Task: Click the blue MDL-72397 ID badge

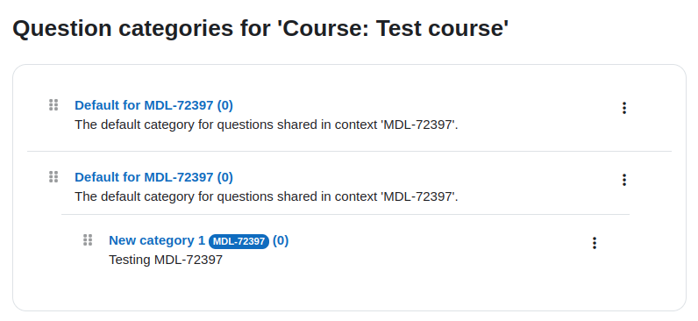Action: click(x=239, y=241)
